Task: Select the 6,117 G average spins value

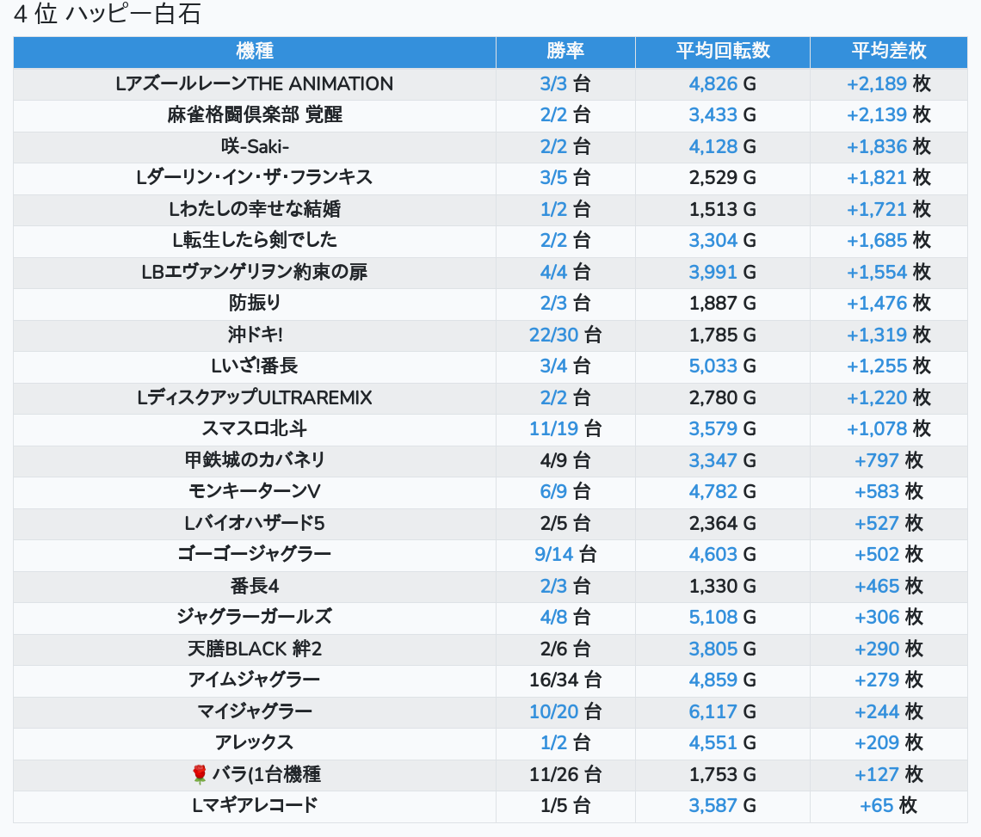Action: click(723, 712)
